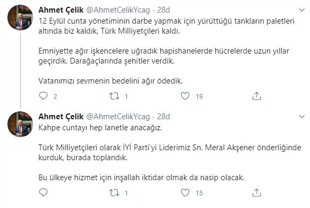Expand the second tweet's options chevron

302,117
